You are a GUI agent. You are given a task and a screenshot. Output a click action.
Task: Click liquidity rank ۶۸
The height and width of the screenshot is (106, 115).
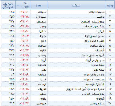[x=13, y=74]
